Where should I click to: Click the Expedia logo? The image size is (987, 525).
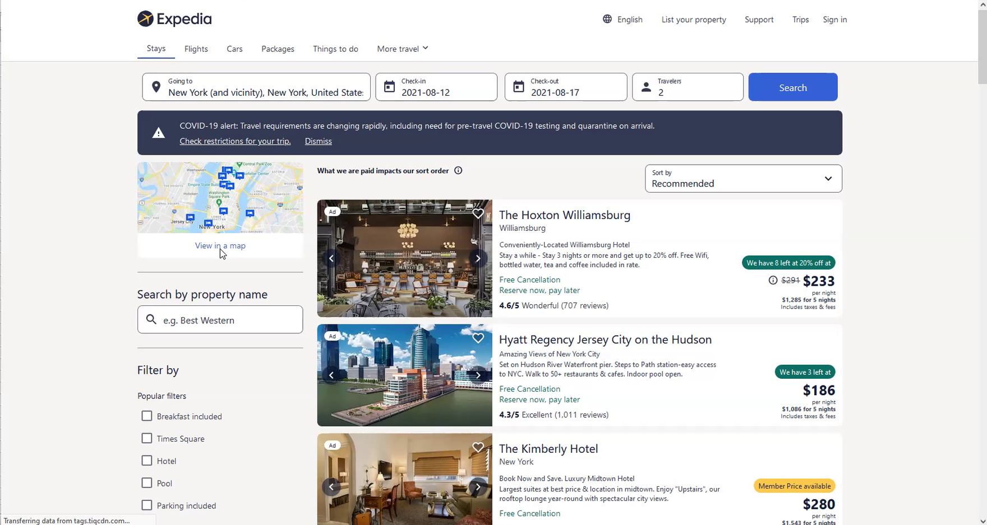click(174, 19)
